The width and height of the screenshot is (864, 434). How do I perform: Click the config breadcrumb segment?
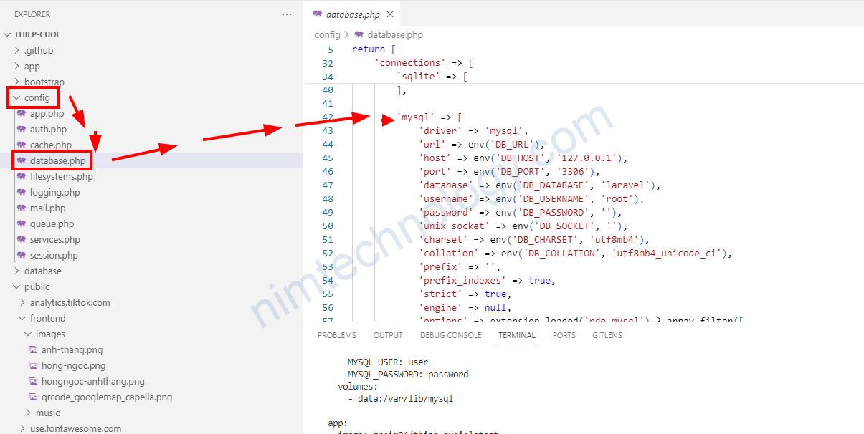click(x=327, y=34)
